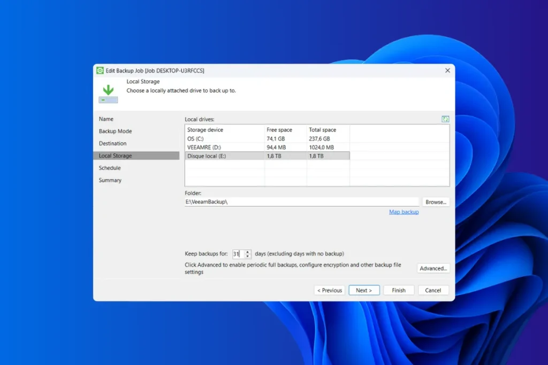Jump to the Schedule step
This screenshot has height=365, width=548.
(x=110, y=168)
